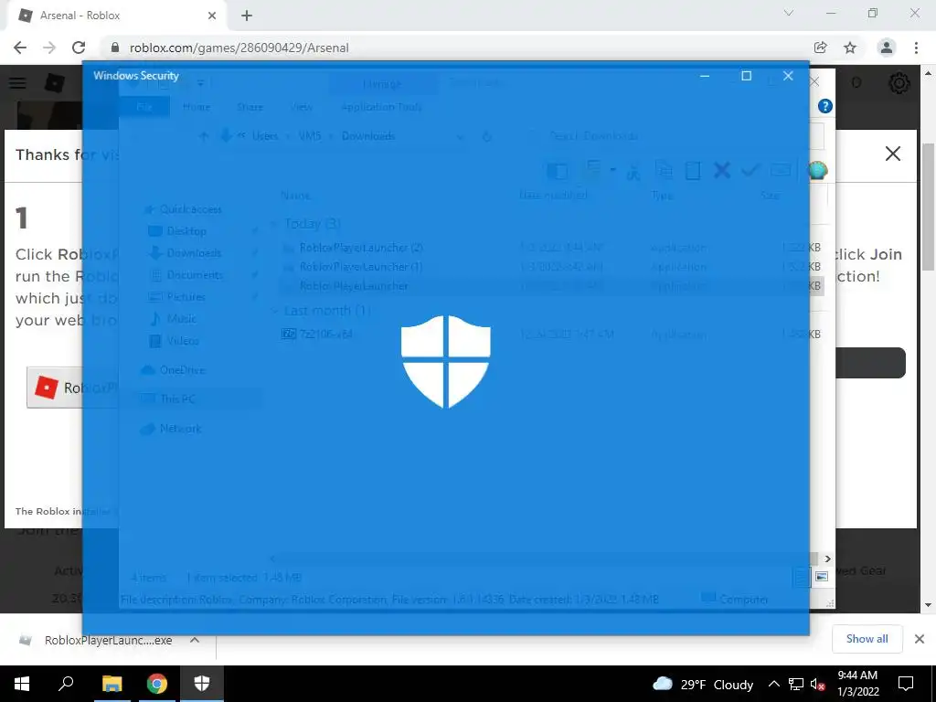Click the Chrome page vertical scrollbar thumb
The image size is (936, 702).
click(x=929, y=207)
